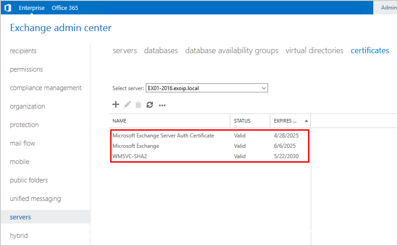The width and height of the screenshot is (398, 246).
Task: Open virtual directories tab
Action: [314, 50]
